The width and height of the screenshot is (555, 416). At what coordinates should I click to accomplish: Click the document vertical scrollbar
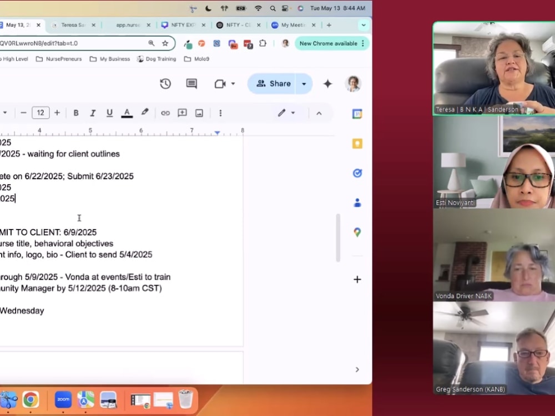click(338, 238)
